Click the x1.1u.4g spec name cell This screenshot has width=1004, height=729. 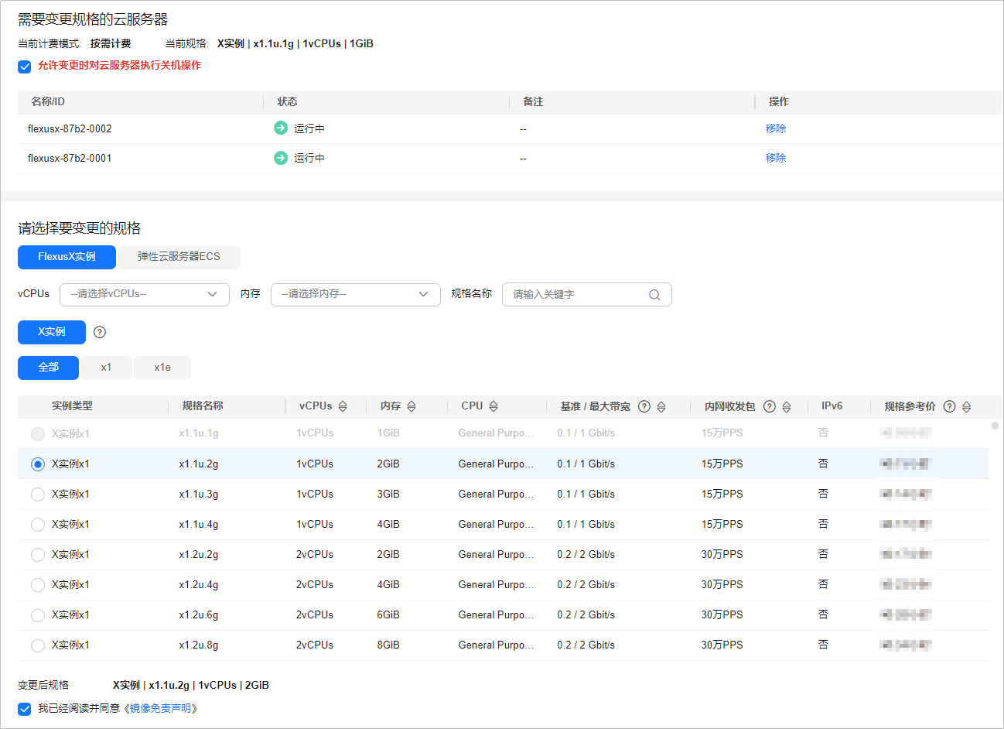coord(199,525)
